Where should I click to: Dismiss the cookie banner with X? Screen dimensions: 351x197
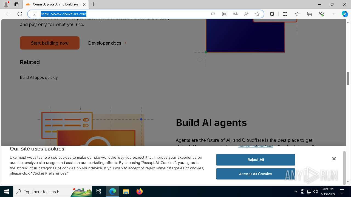coord(334,159)
